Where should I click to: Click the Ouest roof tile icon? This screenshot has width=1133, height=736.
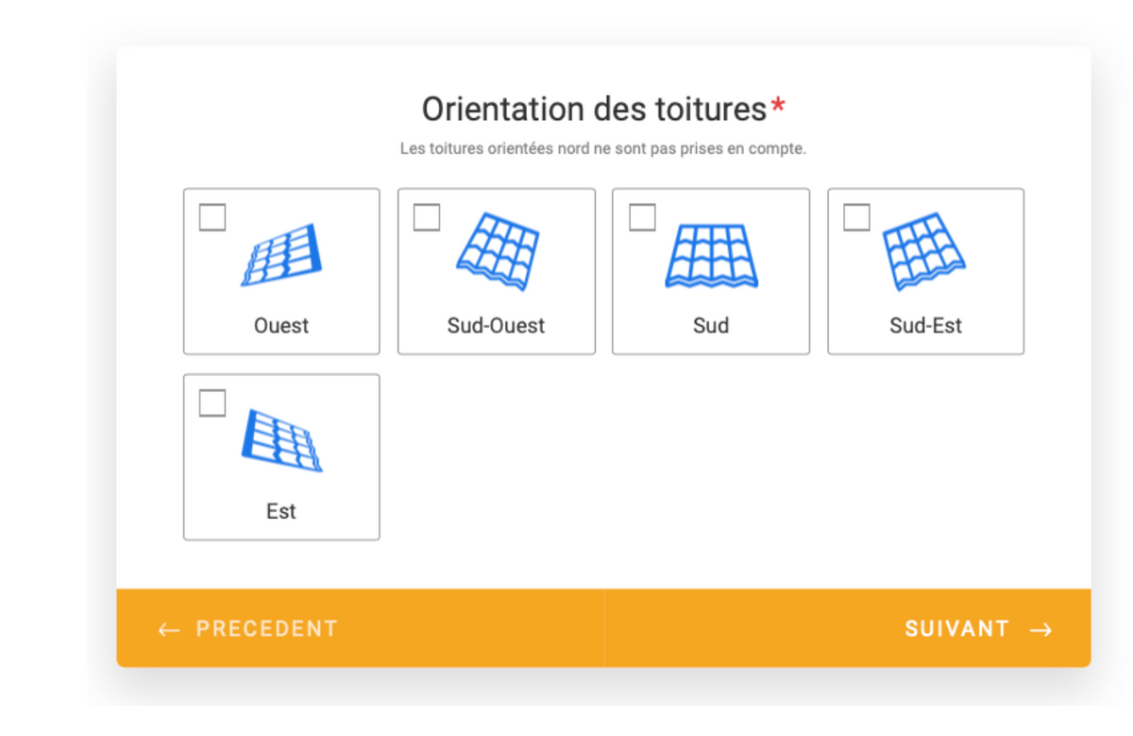pyautogui.click(x=281, y=255)
